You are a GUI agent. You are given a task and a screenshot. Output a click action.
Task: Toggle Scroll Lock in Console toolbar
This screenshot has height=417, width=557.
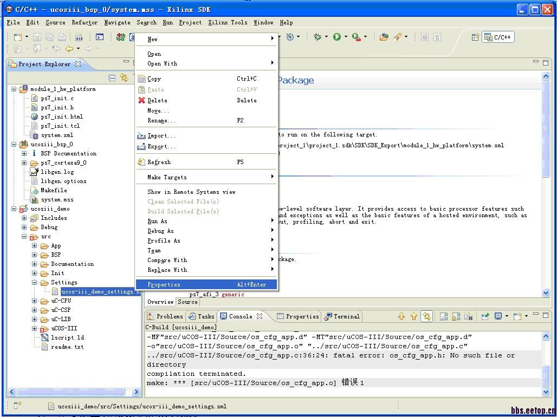point(456,316)
